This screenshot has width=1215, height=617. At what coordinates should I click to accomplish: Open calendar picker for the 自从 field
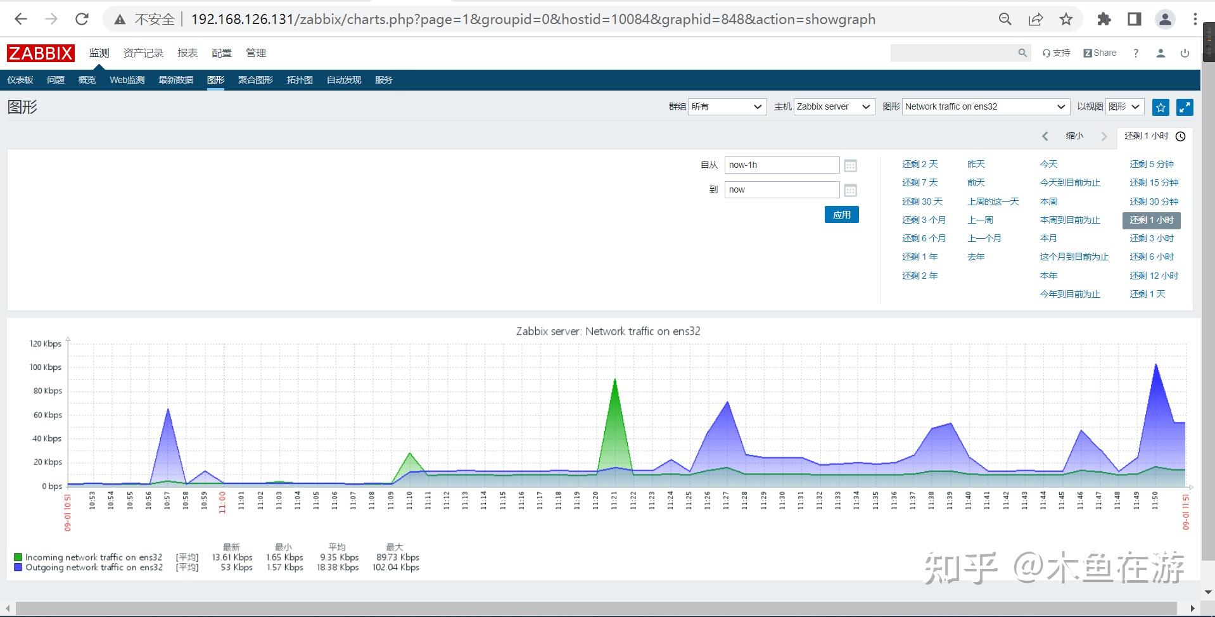coord(850,165)
